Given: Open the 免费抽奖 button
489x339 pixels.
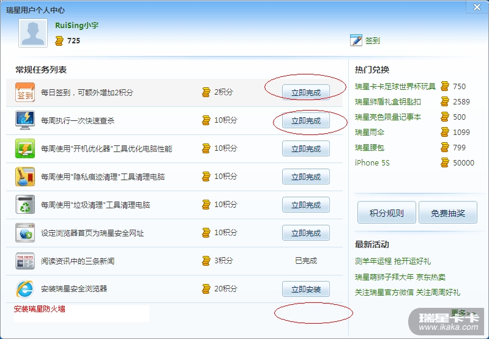Looking at the screenshot, I should 448,213.
